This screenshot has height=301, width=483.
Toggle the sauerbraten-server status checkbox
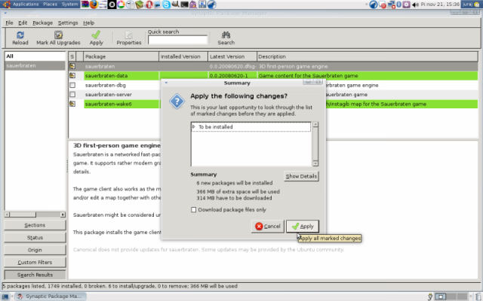click(72, 95)
